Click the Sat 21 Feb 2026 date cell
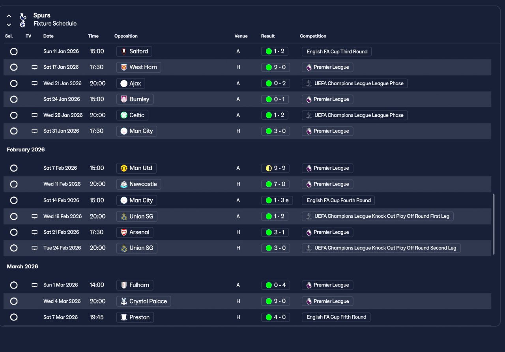The image size is (505, 352). point(61,232)
